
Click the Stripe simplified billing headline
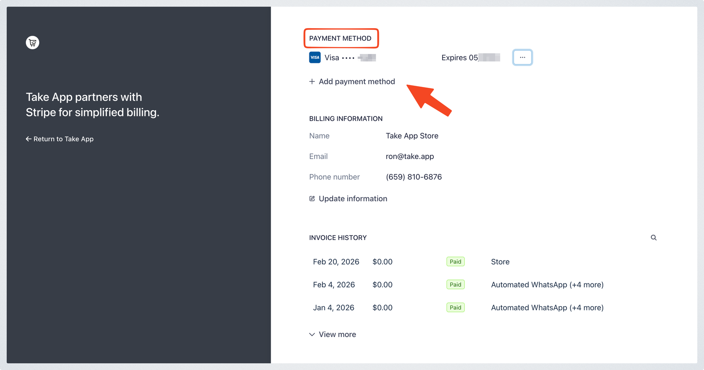click(x=92, y=105)
